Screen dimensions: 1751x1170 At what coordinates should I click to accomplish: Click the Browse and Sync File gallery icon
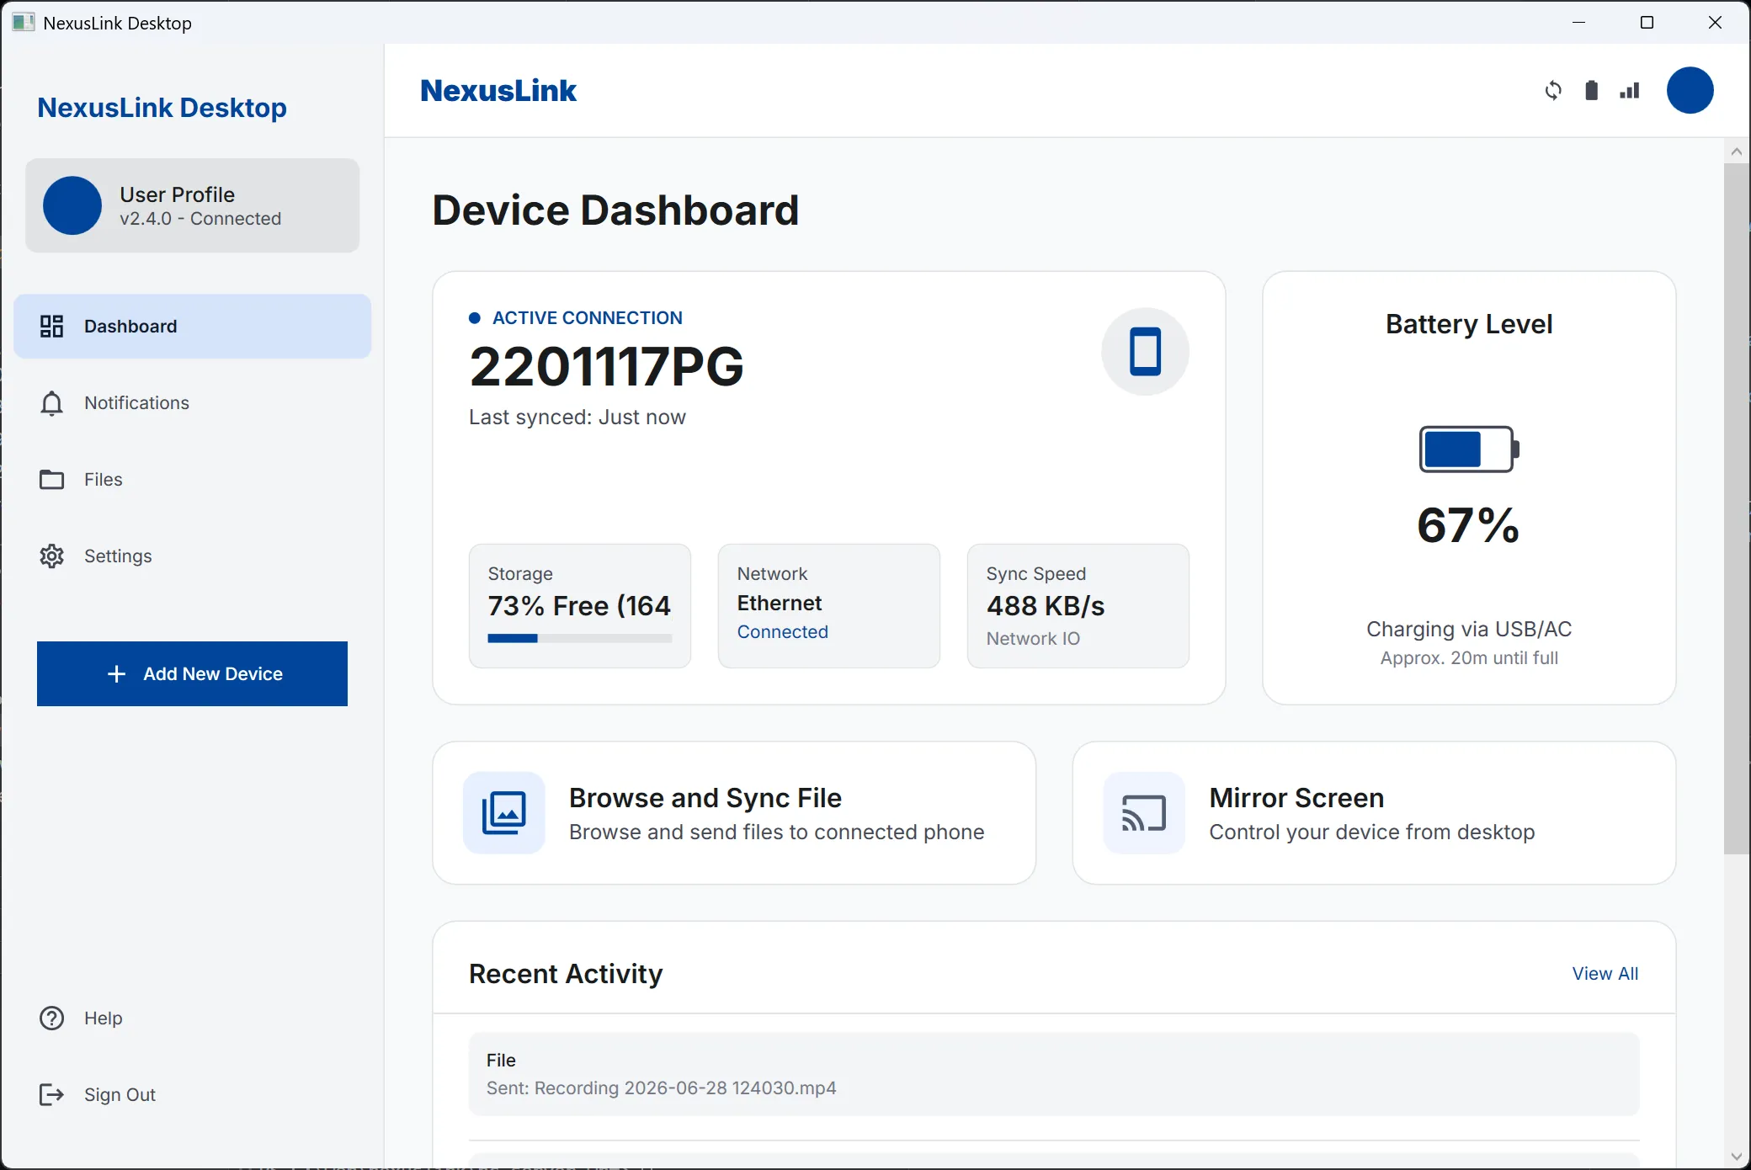click(x=503, y=813)
